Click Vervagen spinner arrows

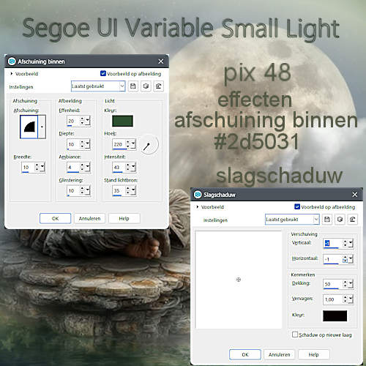345,299
